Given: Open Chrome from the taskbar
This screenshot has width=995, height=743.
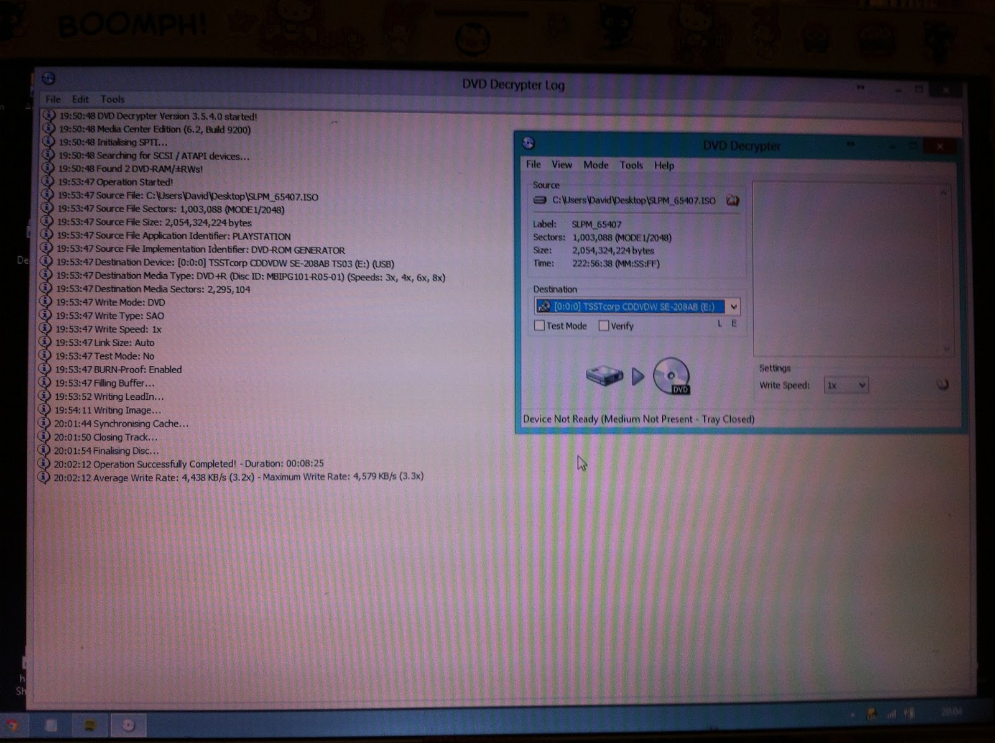Looking at the screenshot, I should click(x=11, y=725).
